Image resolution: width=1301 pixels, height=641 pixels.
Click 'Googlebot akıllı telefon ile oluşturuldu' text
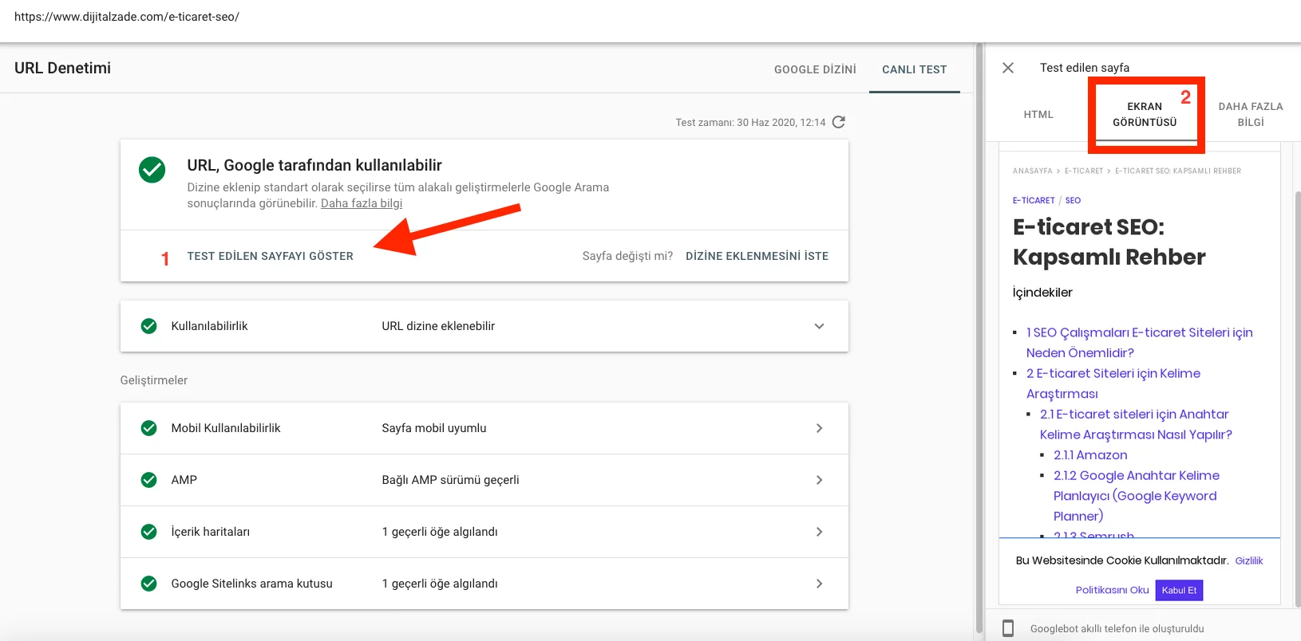pyautogui.click(x=1117, y=628)
